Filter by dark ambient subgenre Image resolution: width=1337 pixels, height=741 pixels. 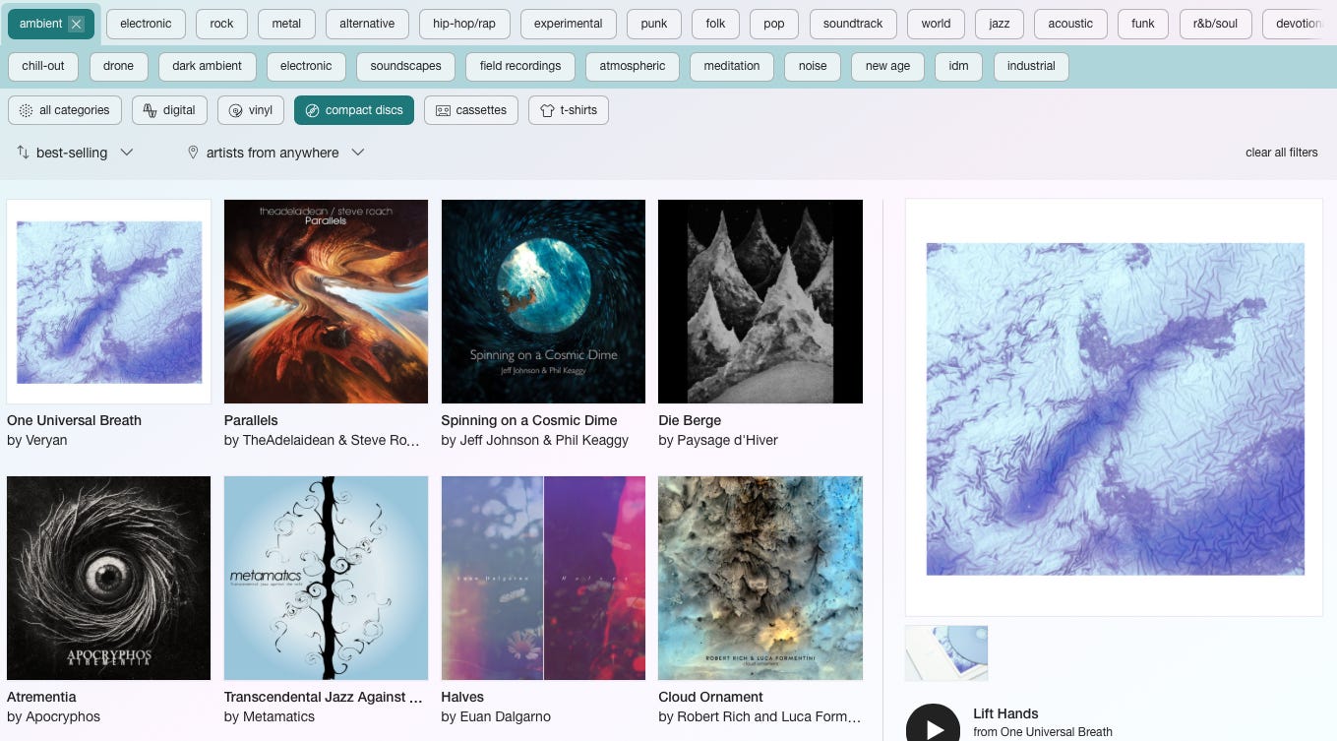[x=207, y=66]
